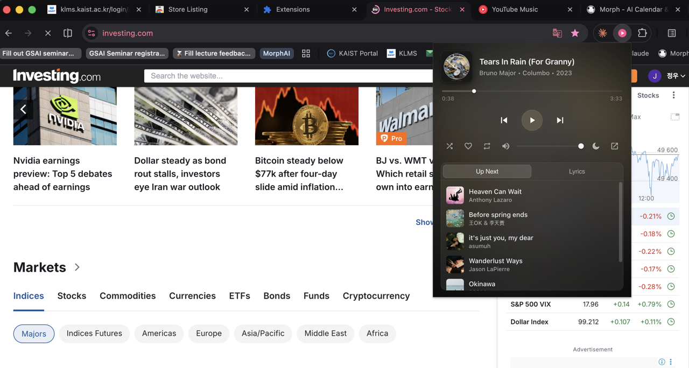Open the MorphAI bookmark
Viewport: 689px width, 368px height.
click(276, 53)
